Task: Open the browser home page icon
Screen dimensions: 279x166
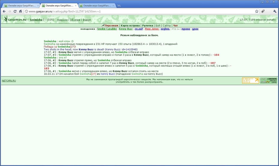Action: click(x=20, y=11)
